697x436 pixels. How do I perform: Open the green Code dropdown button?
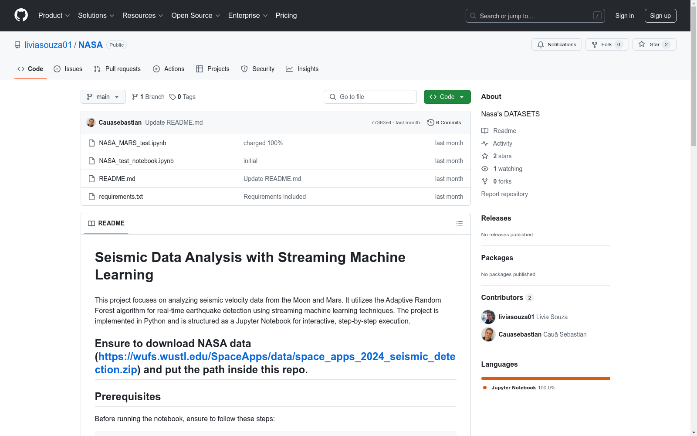(x=447, y=97)
